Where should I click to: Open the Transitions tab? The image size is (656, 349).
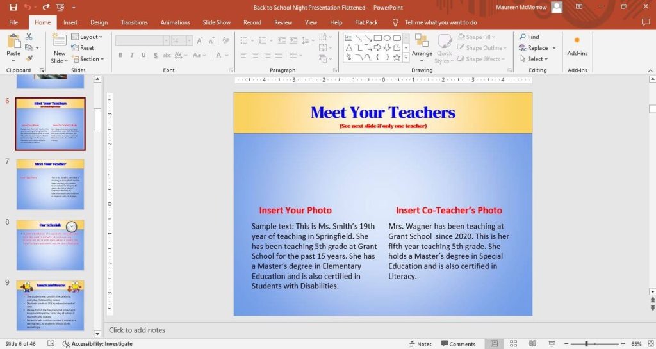coord(134,22)
